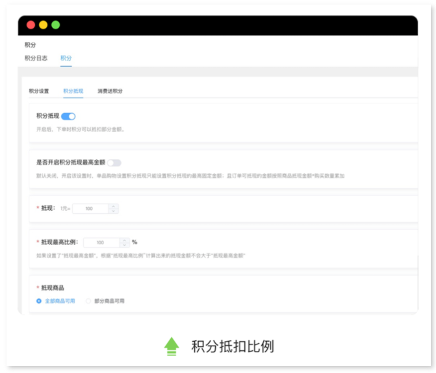The image size is (436, 373).
Task: Click the green maximize window dot
Action: click(x=55, y=25)
